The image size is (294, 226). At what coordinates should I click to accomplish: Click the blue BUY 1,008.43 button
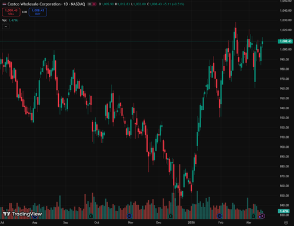point(38,12)
